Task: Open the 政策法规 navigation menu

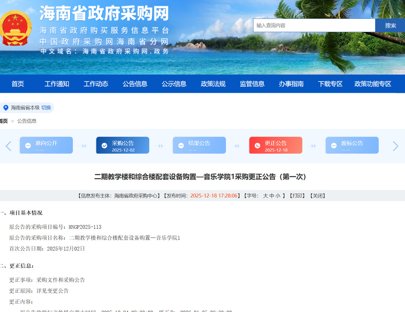Action: tap(213, 84)
